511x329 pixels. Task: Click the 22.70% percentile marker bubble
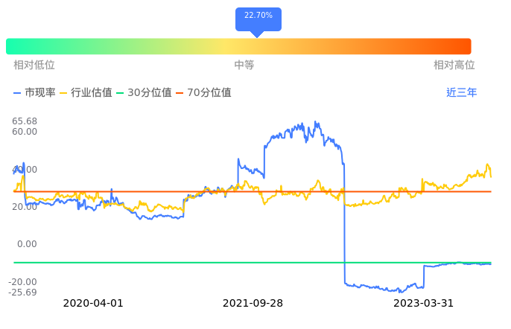258,16
